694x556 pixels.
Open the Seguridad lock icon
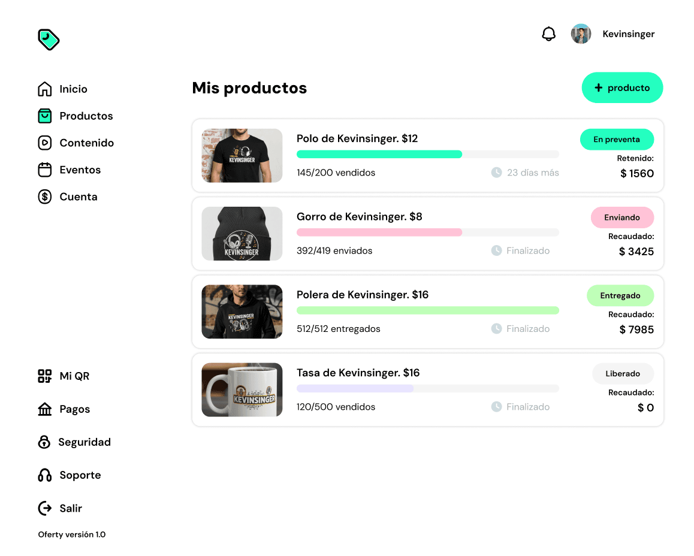pos(44,442)
